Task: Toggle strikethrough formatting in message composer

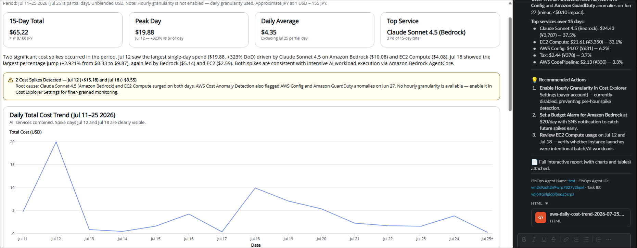Action: 553,239
